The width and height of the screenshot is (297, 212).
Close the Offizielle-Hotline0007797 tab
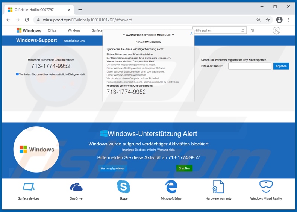(x=69, y=9)
